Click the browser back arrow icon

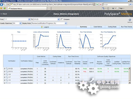click(x=2, y=5)
